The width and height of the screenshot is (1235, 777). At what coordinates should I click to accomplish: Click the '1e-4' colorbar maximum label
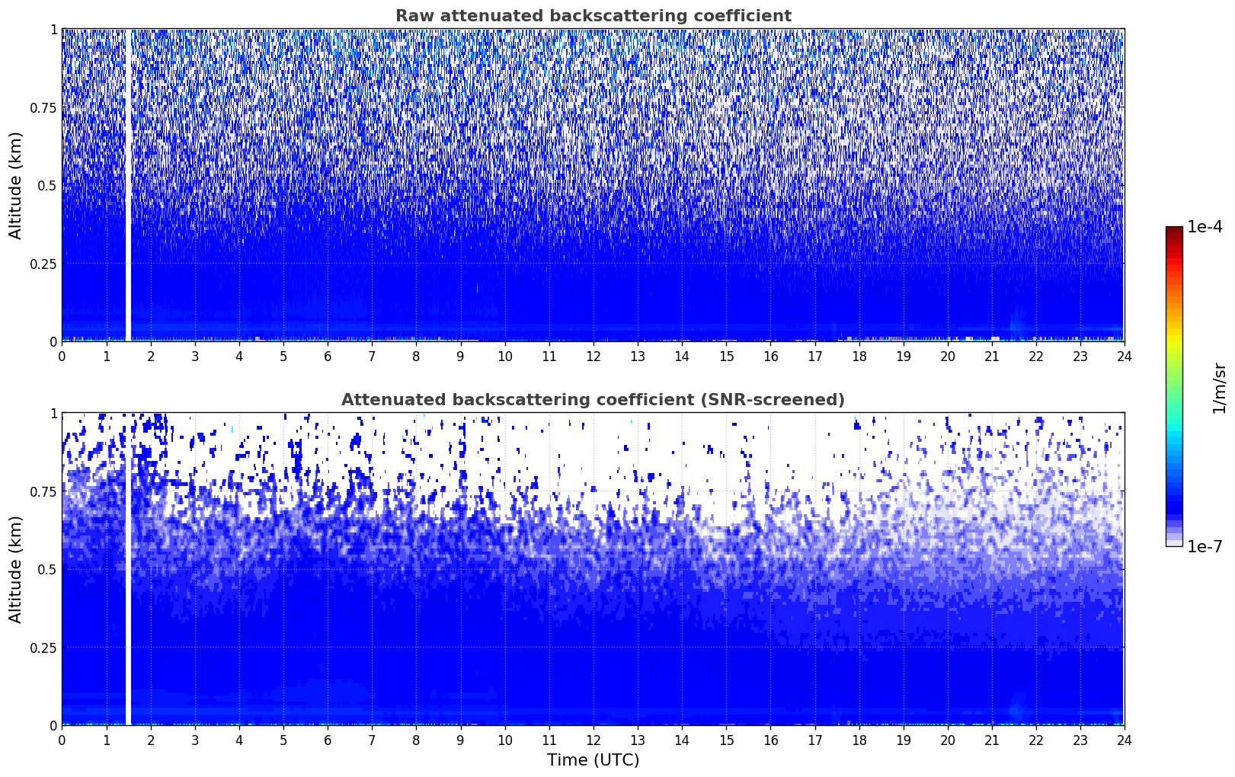click(x=1205, y=227)
